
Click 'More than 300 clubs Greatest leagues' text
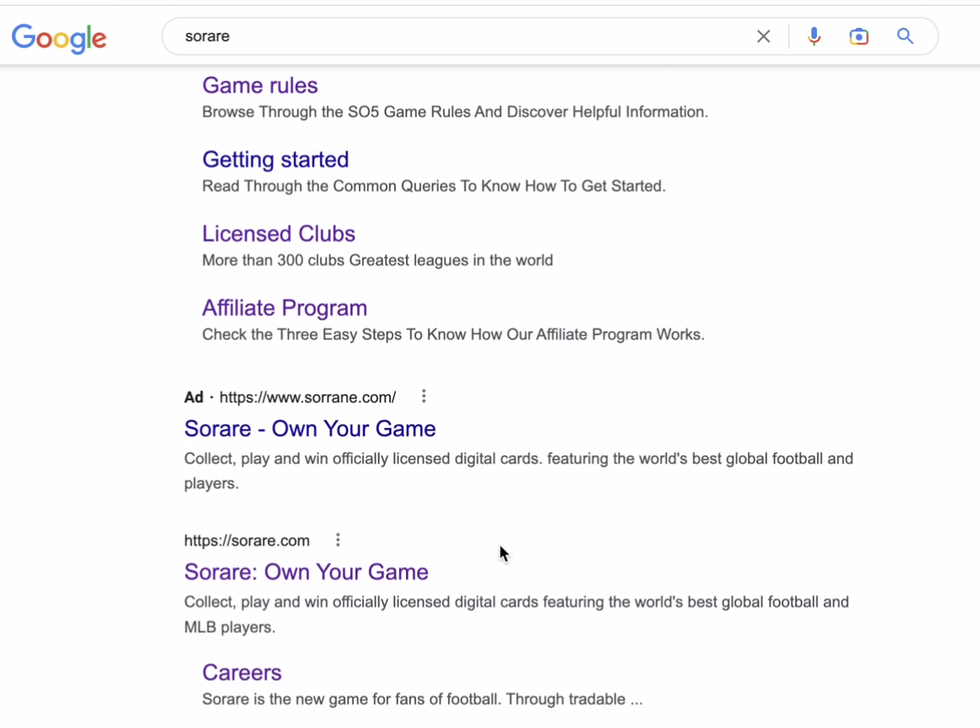point(377,260)
